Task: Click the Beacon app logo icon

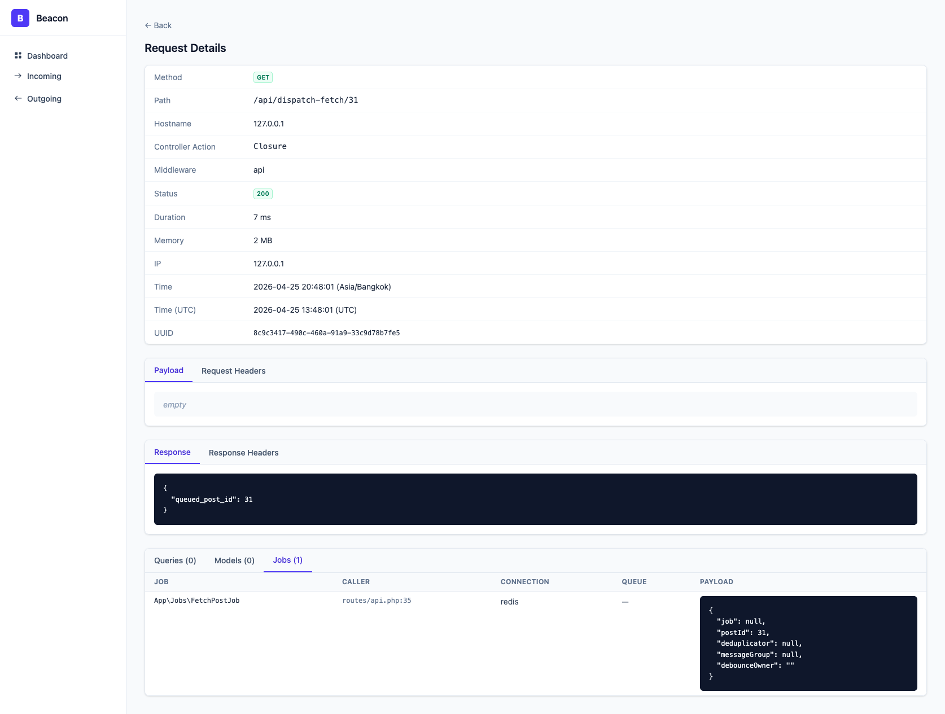Action: 20,17
